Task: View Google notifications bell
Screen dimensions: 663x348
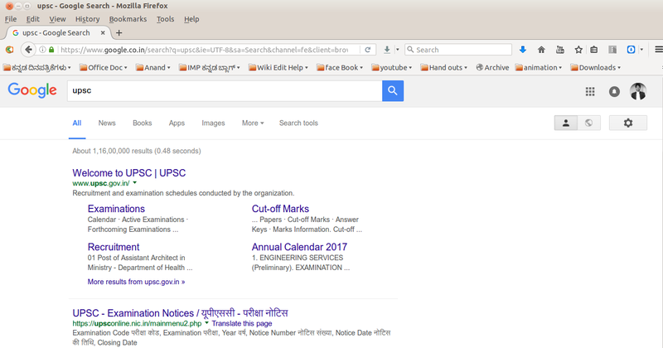Action: click(x=614, y=91)
